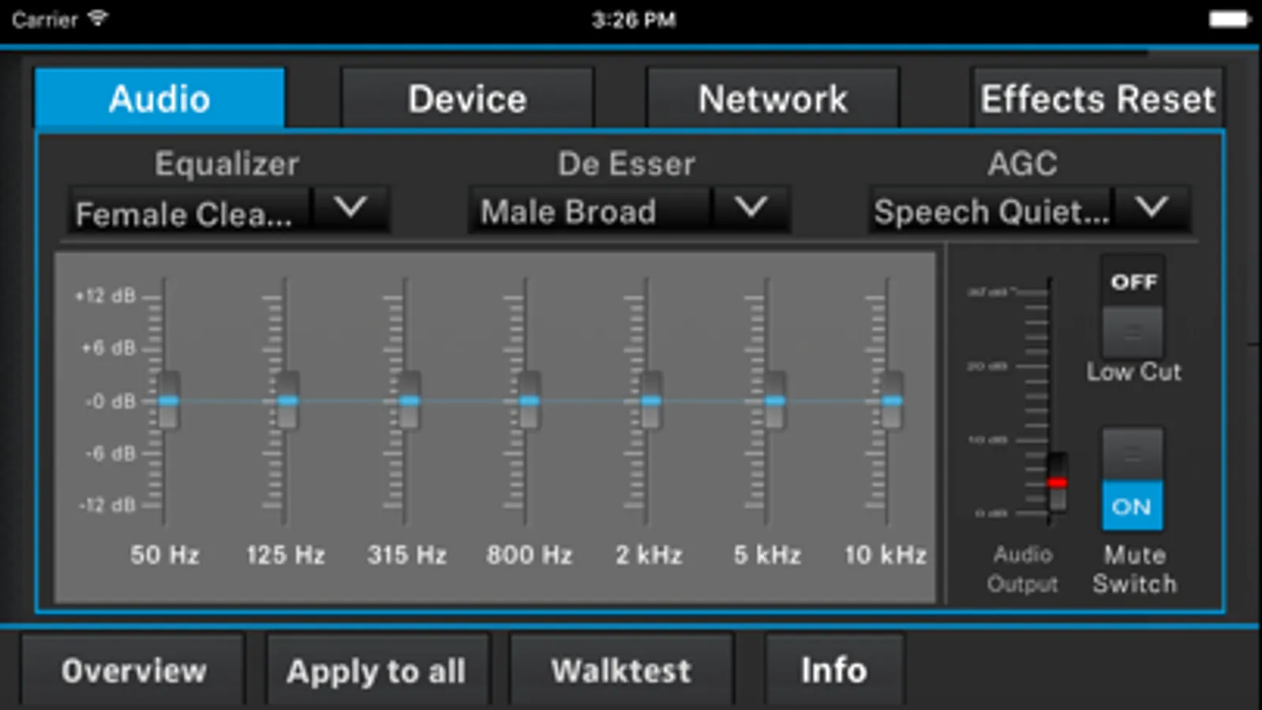Open the Walktest screen
This screenshot has height=710, width=1262.
pyautogui.click(x=621, y=671)
